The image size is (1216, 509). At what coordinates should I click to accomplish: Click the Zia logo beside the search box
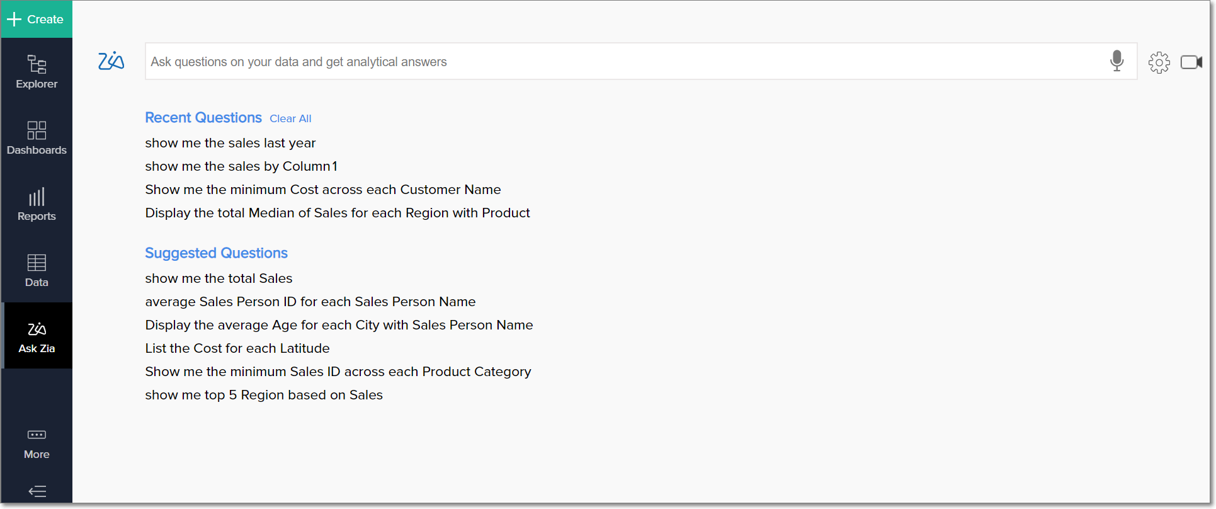click(x=111, y=61)
